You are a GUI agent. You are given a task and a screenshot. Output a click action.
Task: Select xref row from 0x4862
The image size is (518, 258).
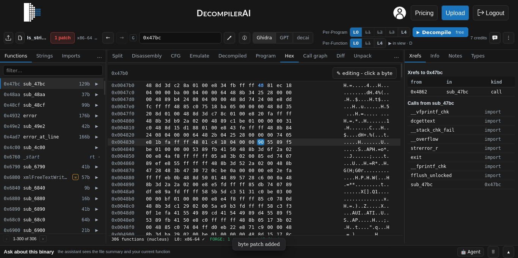coord(461,92)
